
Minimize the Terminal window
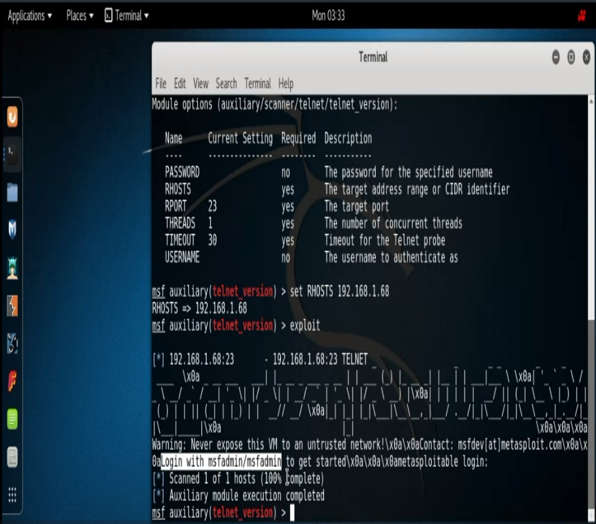(556, 57)
